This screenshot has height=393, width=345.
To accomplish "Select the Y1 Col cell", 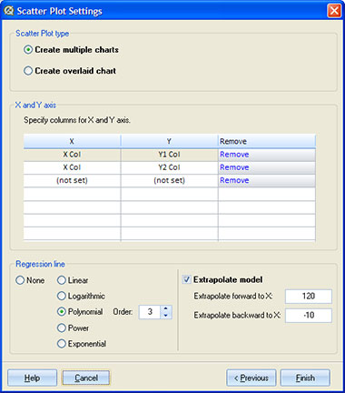I will (x=169, y=155).
